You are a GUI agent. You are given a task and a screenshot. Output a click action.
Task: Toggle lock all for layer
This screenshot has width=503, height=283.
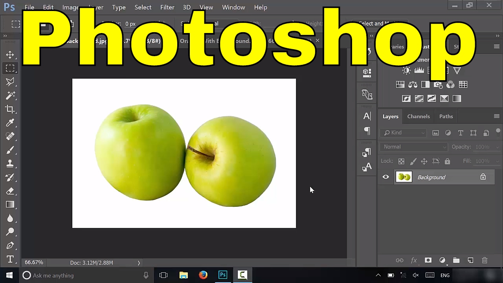pyautogui.click(x=447, y=161)
